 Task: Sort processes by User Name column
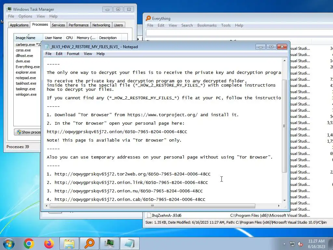click(x=53, y=38)
